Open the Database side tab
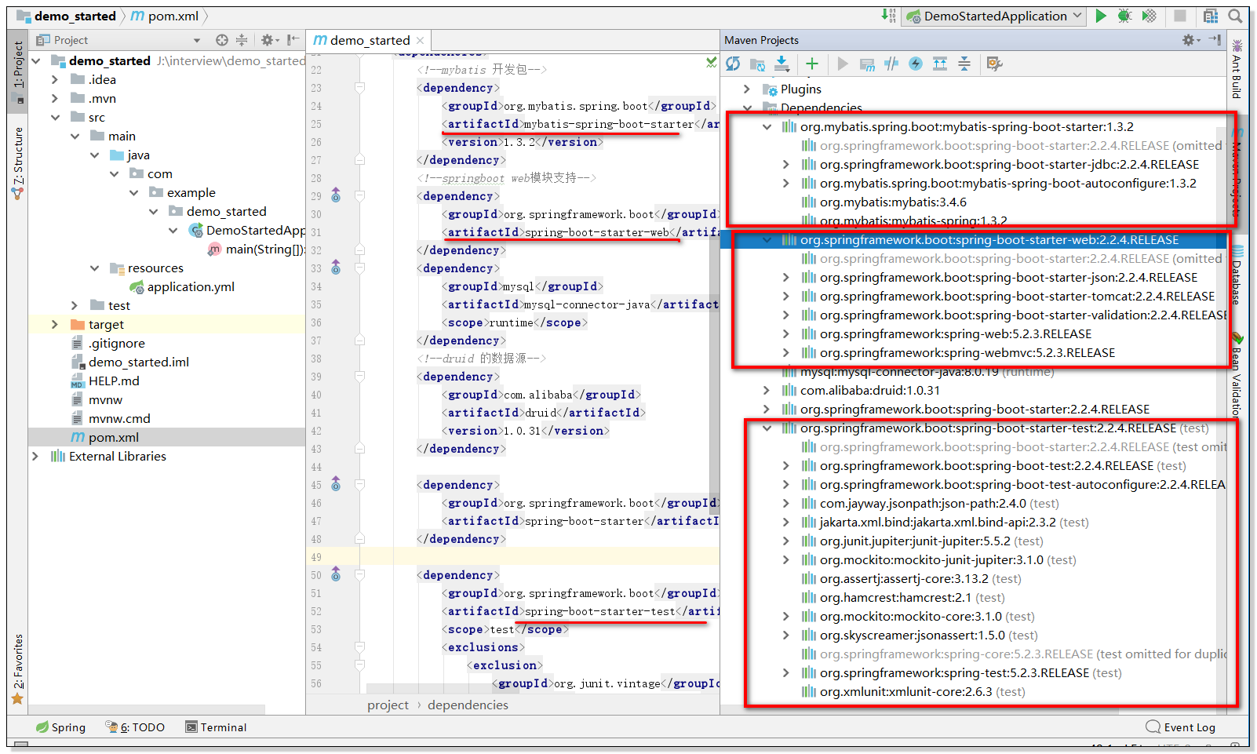Viewport: 1257px width, 754px height. tap(1237, 276)
